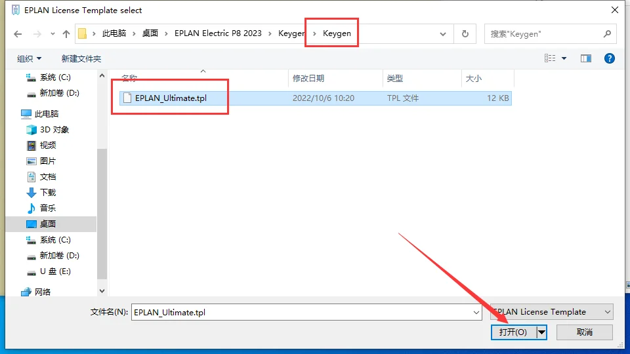
Task: Click the Help question mark icon
Action: pos(609,58)
